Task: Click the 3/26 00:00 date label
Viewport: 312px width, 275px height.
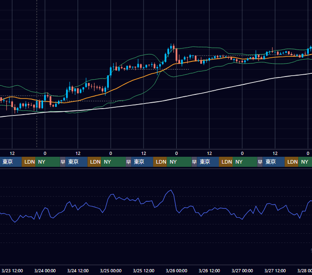Action: pos(176,270)
